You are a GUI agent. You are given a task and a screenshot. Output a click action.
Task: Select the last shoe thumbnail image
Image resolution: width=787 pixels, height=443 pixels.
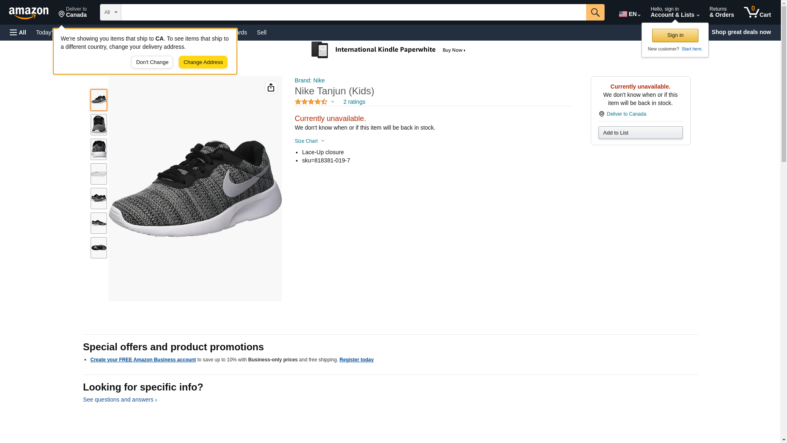99,248
